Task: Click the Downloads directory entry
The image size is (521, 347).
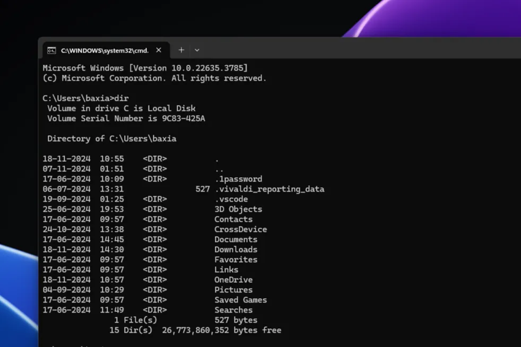Action: [236, 249]
